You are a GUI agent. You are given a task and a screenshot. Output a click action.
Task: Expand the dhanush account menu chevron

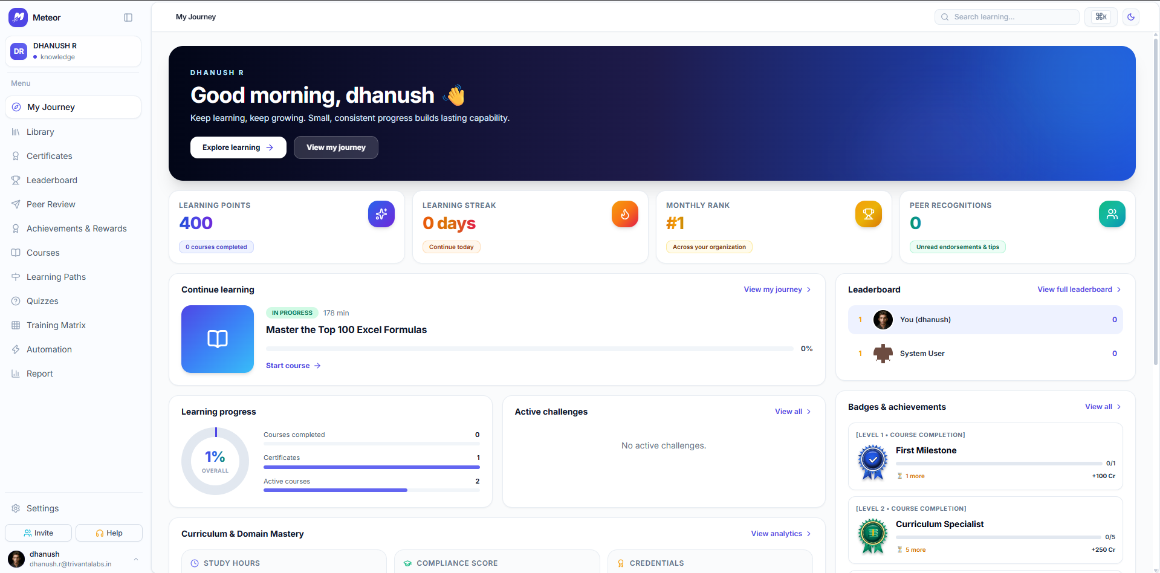click(x=136, y=559)
